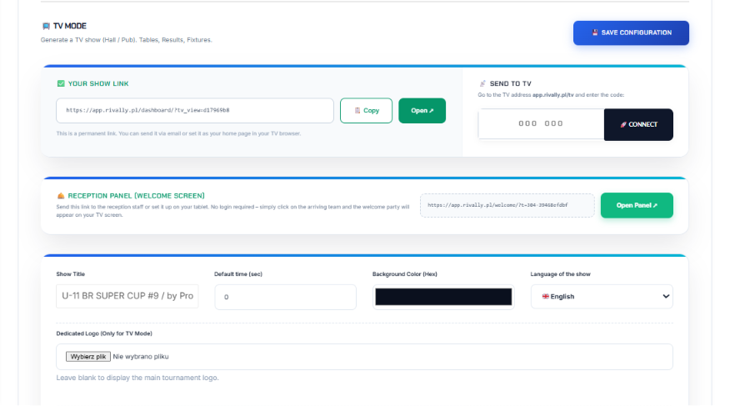Viewport: 730px width, 406px height.
Task: Focus the show link URL field
Action: 195,111
